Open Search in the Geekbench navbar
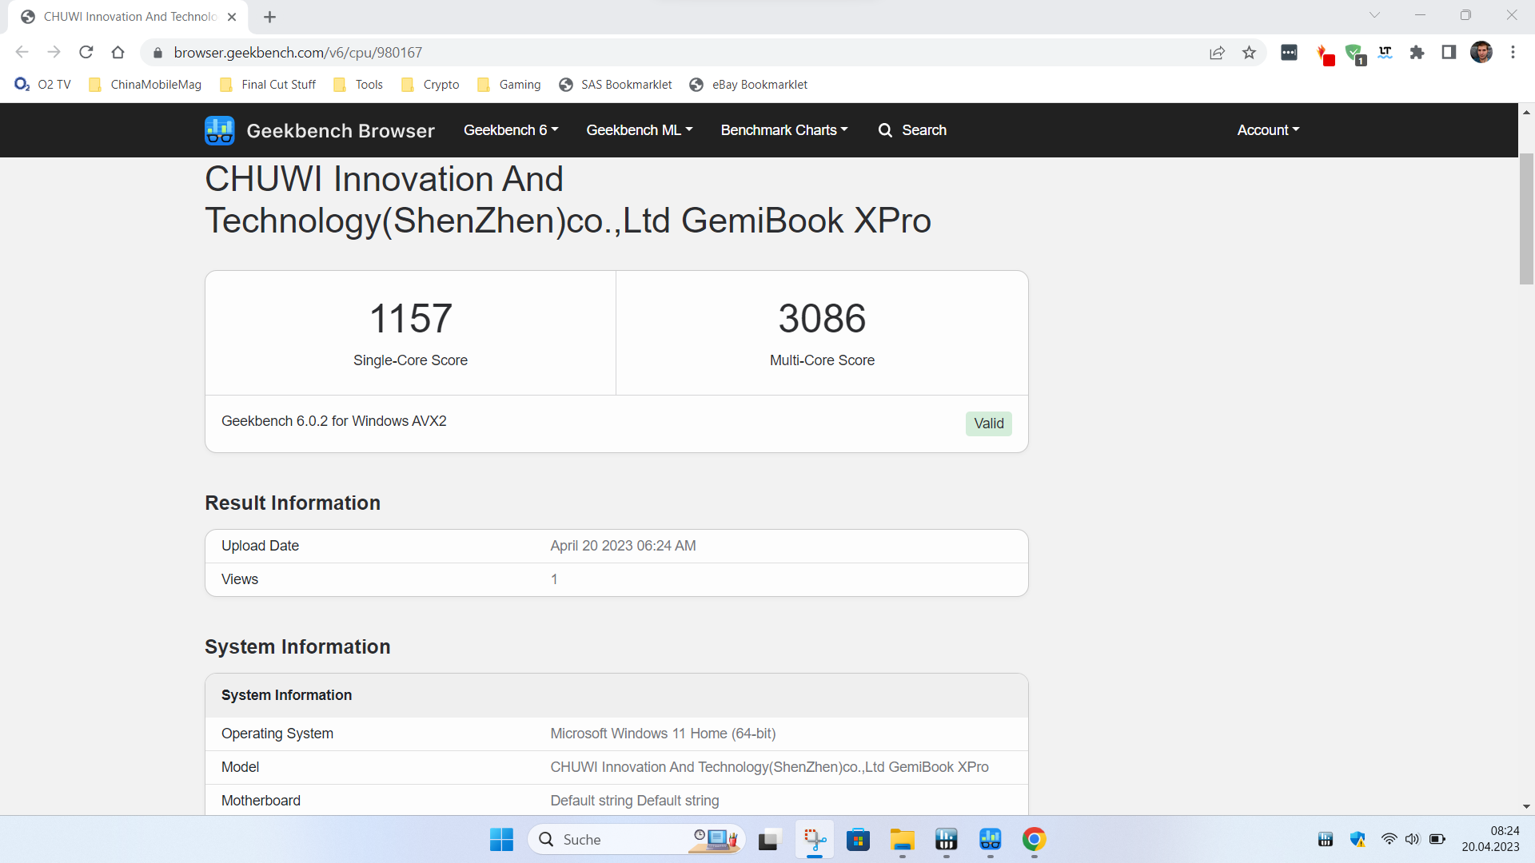1535x863 pixels. [x=912, y=130]
